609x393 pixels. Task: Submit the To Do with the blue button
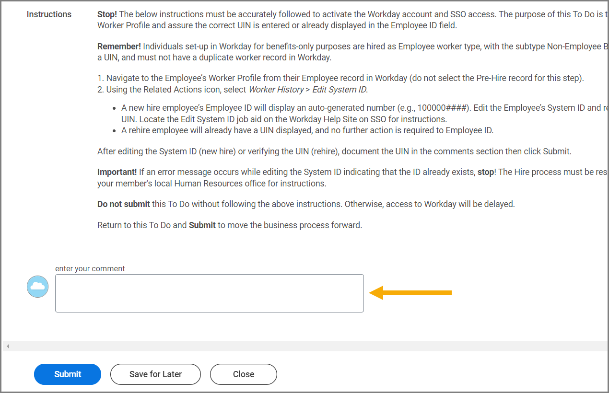click(68, 374)
